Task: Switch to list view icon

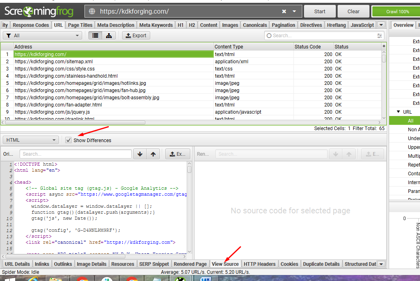Action: point(95,35)
